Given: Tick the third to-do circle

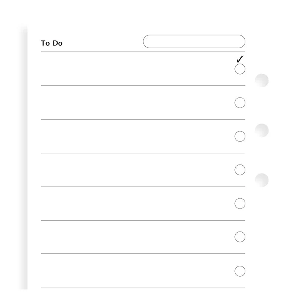Looking at the screenshot, I should click(x=240, y=136).
